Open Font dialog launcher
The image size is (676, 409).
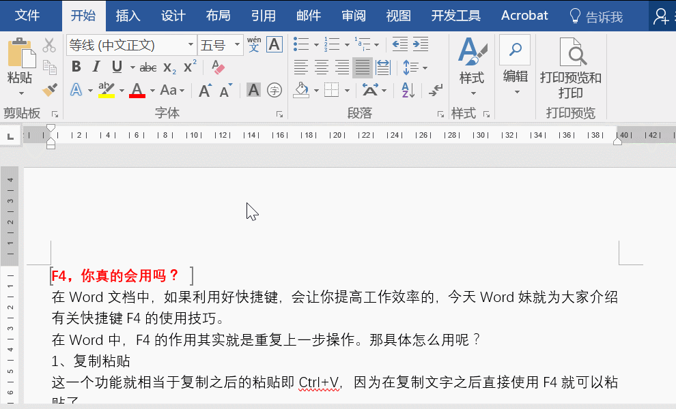click(280, 115)
